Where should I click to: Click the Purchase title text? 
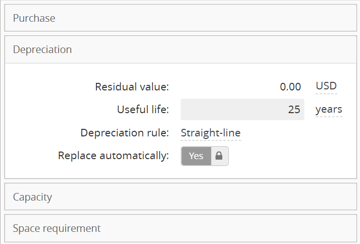pos(34,18)
